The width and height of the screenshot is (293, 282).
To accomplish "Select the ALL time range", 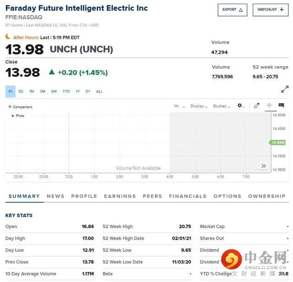I will coord(99,92).
